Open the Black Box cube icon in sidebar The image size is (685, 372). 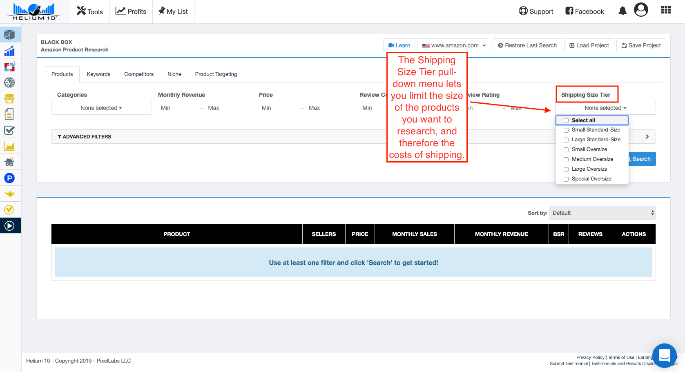coord(9,35)
